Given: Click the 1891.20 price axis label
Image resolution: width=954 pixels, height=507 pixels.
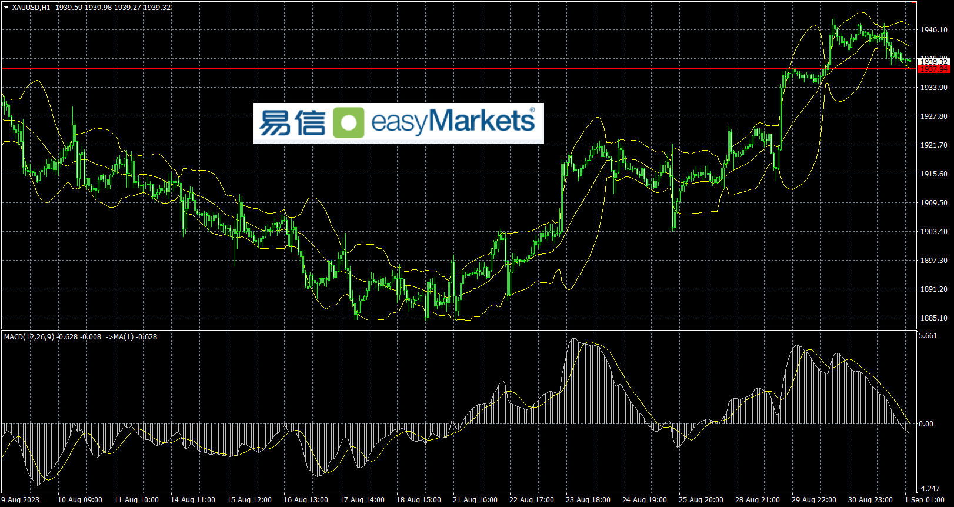Looking at the screenshot, I should click(x=934, y=289).
